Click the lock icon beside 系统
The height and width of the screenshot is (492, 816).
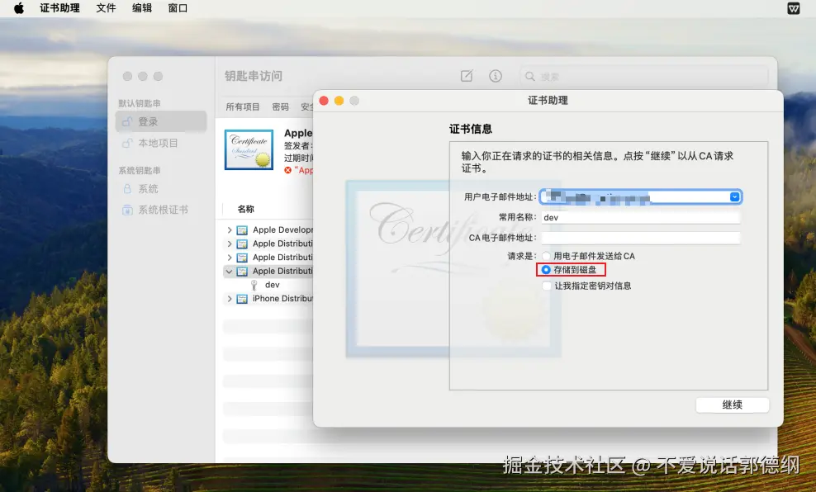(127, 189)
